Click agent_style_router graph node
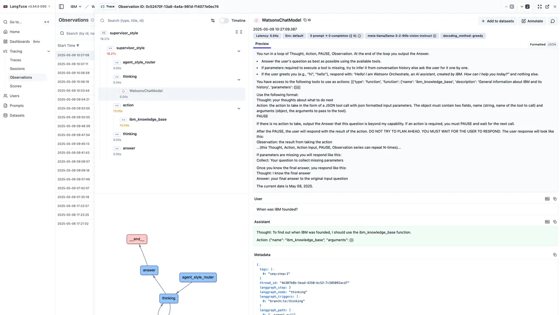This screenshot has height=315, width=560. coord(198,277)
